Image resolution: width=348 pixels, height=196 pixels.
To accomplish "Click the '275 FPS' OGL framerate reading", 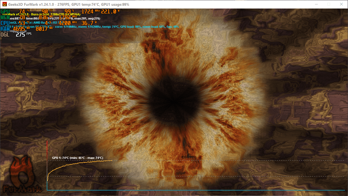I will pos(23,35).
